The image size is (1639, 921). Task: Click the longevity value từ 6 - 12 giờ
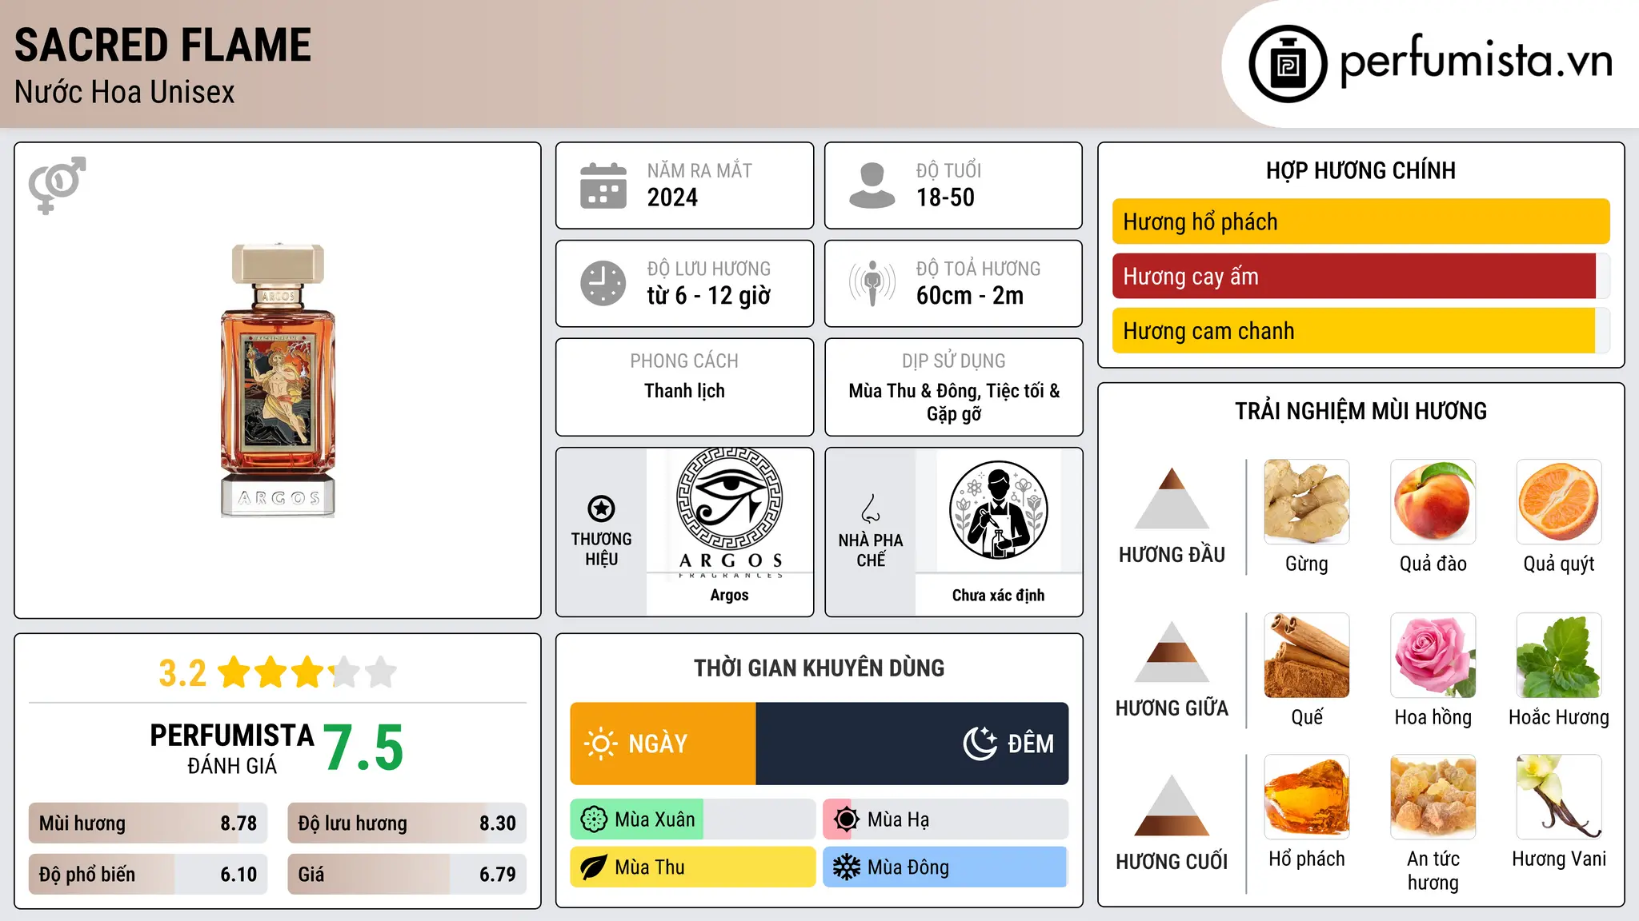pos(709,296)
